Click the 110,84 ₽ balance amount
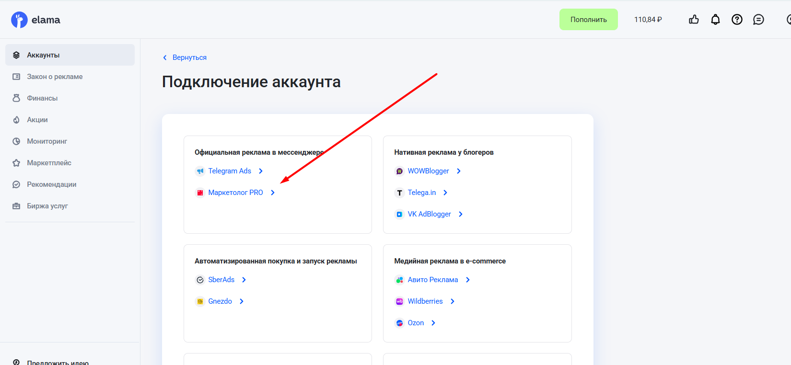 648,20
